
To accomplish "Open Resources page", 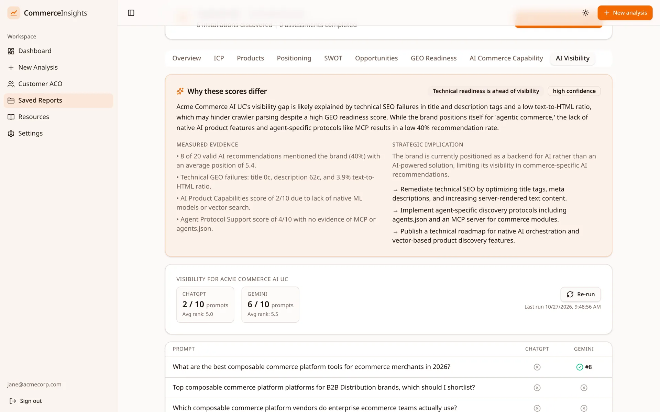I will (58, 117).
